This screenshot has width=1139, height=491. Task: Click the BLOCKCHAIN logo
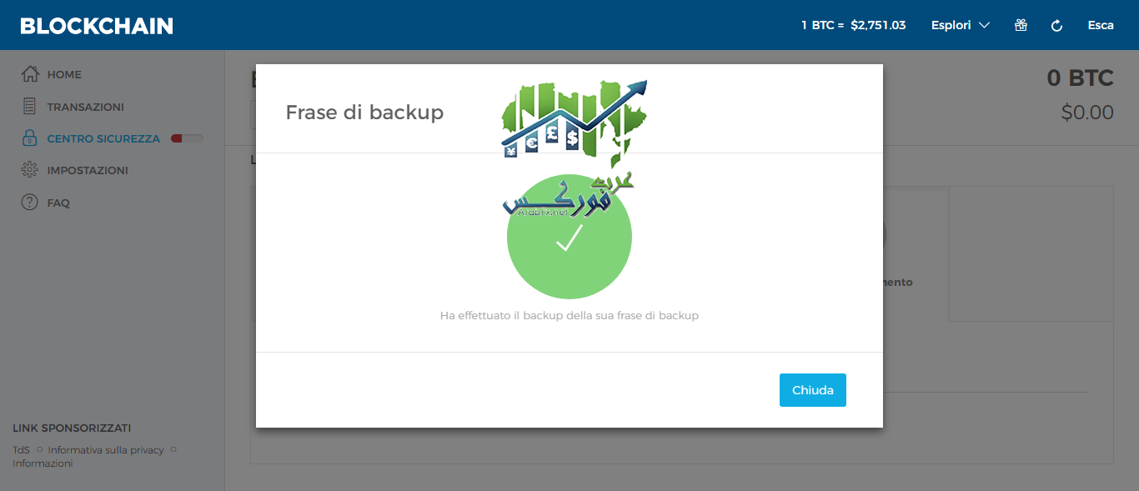click(97, 26)
